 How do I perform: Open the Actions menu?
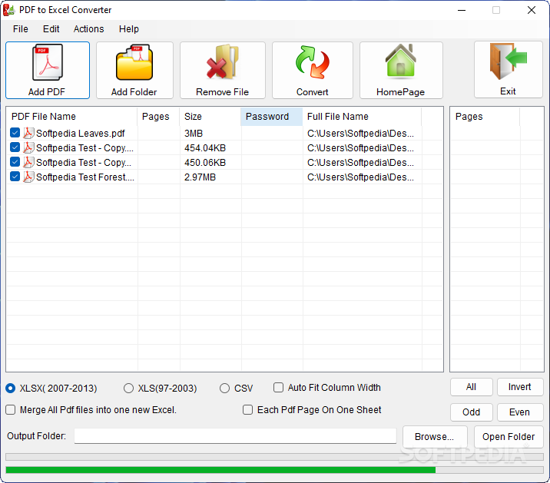tap(89, 28)
